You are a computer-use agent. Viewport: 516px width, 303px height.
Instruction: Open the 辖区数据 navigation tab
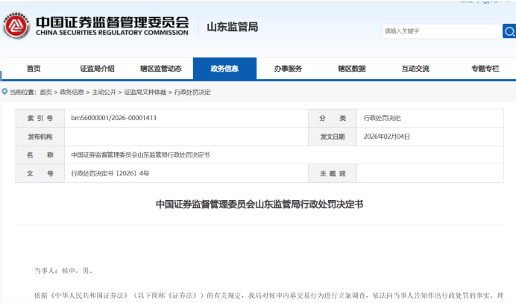pyautogui.click(x=352, y=69)
